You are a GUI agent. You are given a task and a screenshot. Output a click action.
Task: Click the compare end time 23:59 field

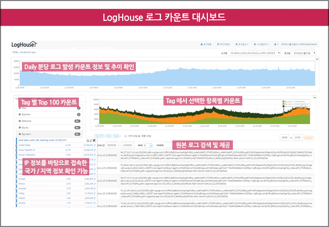pyautogui.click(x=298, y=137)
